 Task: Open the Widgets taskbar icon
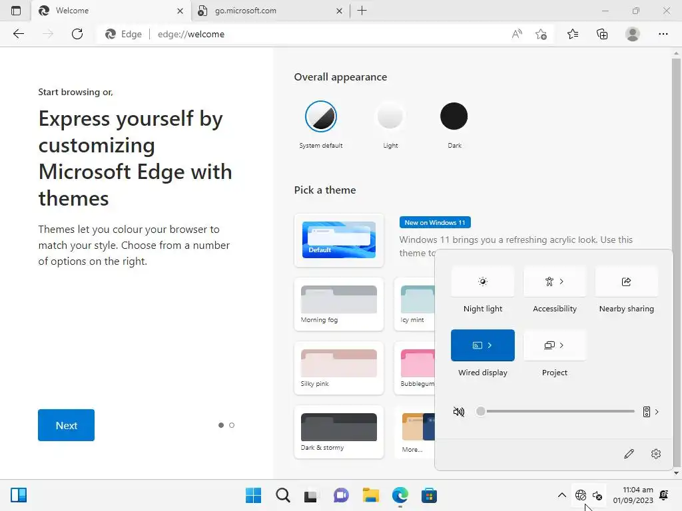(18, 495)
